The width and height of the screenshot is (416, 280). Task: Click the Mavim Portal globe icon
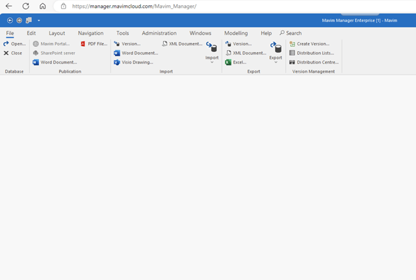(x=36, y=44)
